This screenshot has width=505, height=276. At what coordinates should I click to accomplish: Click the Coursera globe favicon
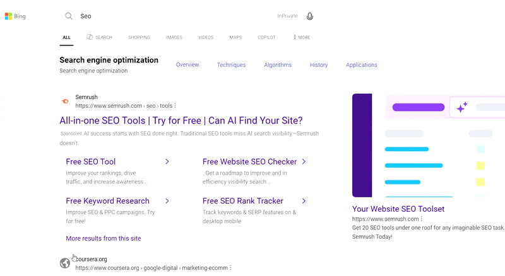pyautogui.click(x=65, y=263)
